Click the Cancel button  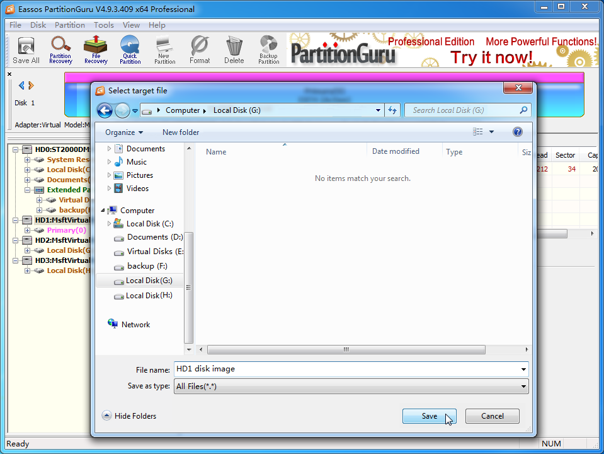click(x=493, y=416)
